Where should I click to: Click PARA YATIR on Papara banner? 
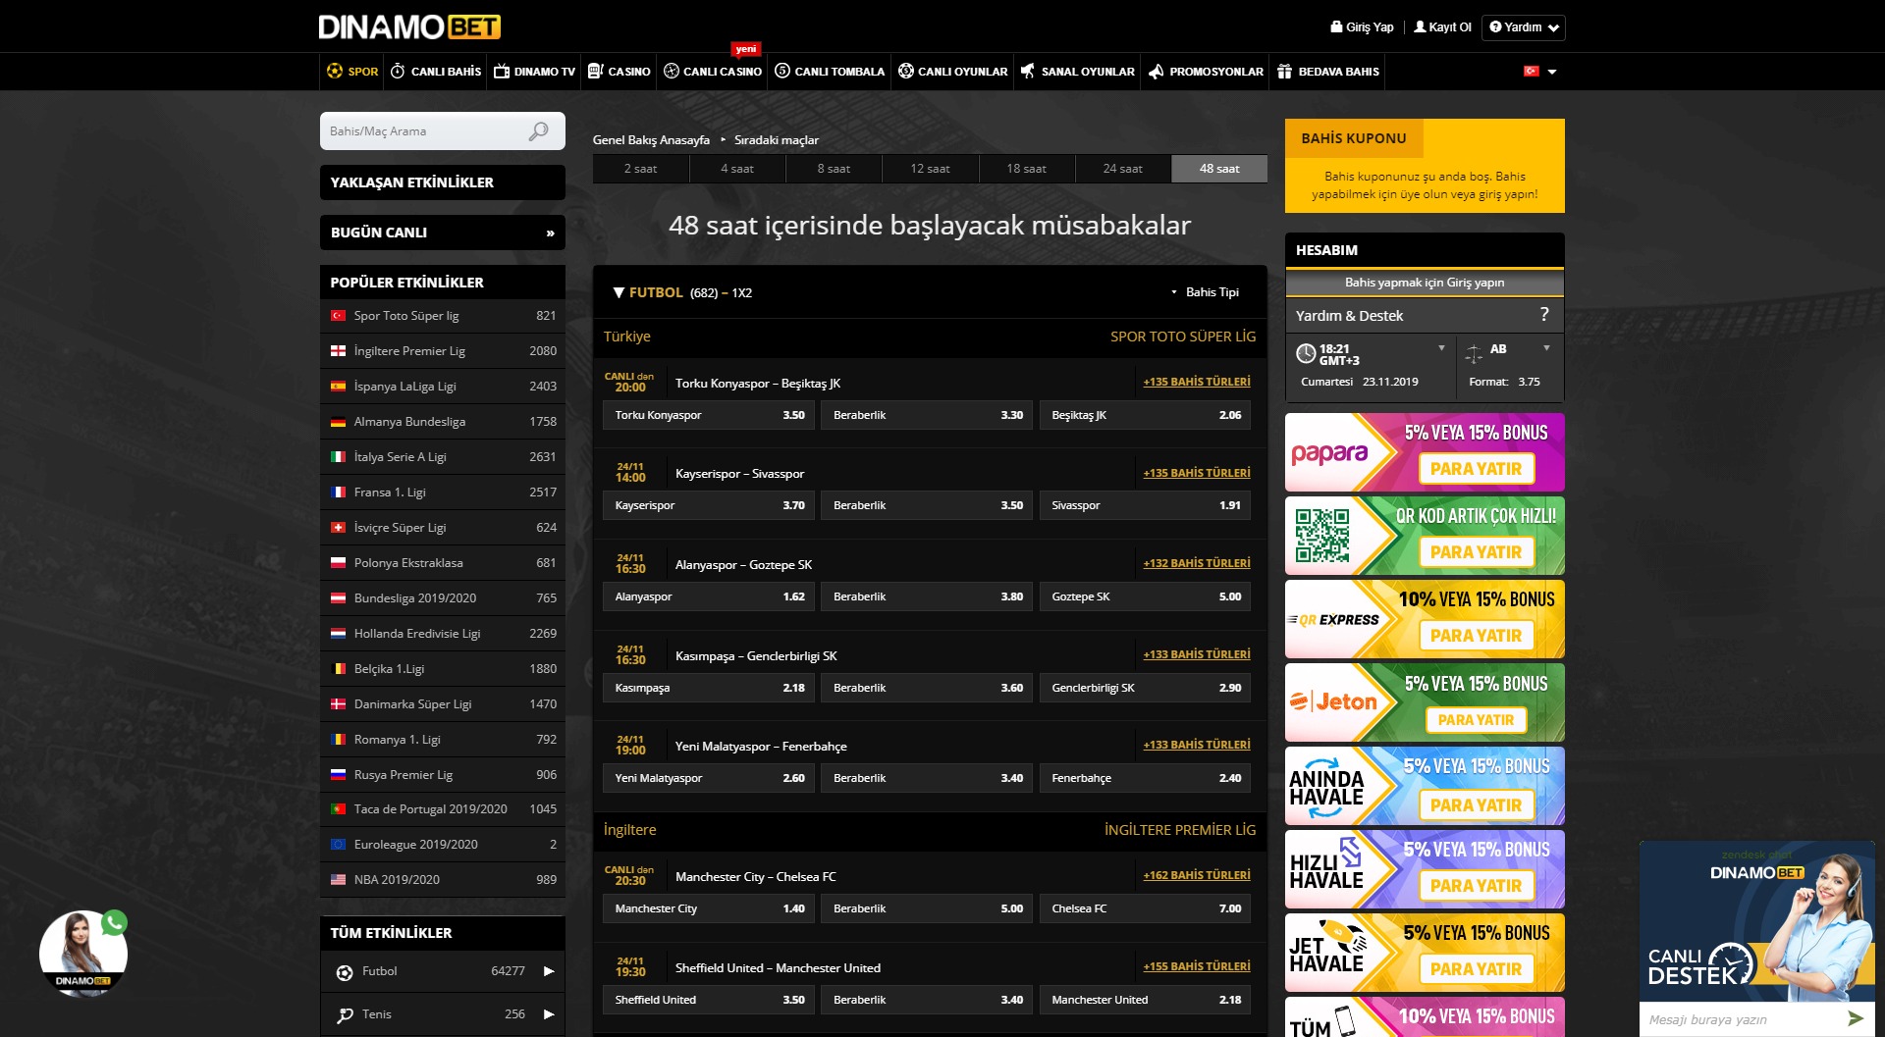(x=1476, y=469)
